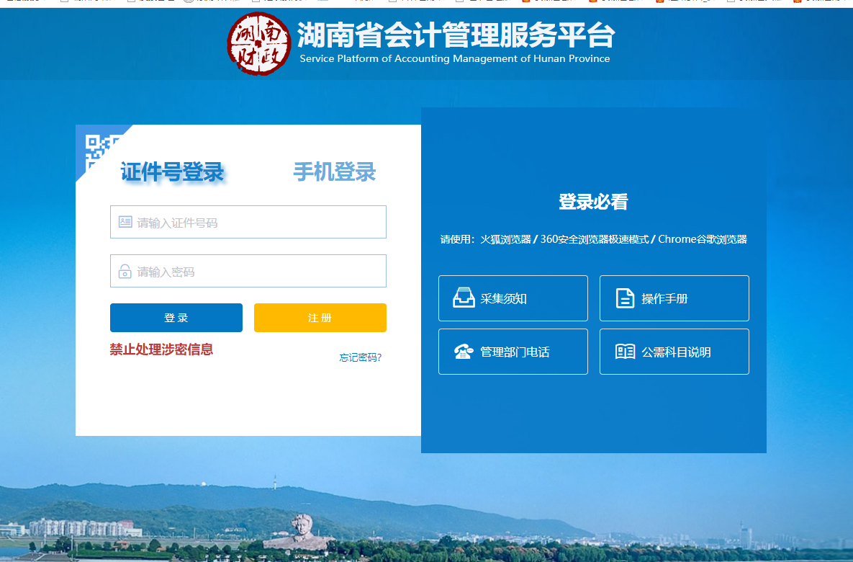Open the 公需科目说明 button label
This screenshot has height=562, width=853.
pyautogui.click(x=676, y=352)
